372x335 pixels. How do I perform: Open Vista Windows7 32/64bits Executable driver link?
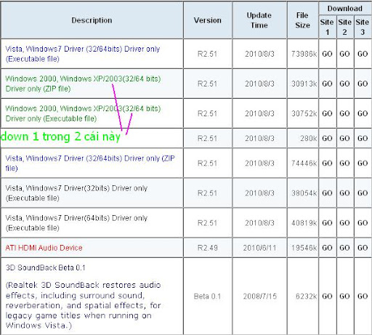click(x=83, y=54)
